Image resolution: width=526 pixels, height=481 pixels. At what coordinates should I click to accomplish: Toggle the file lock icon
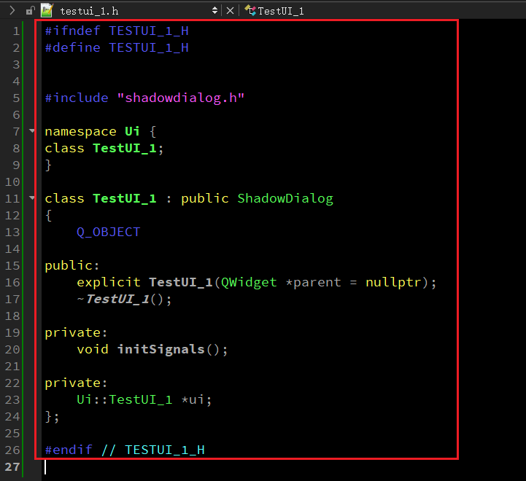(29, 11)
